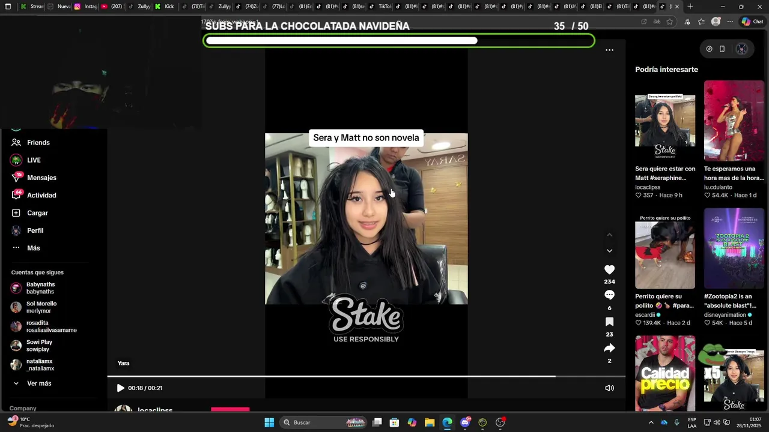Image resolution: width=769 pixels, height=432 pixels.
Task: Click the followed 'locaclipss' author name below video
Action: 155,410
